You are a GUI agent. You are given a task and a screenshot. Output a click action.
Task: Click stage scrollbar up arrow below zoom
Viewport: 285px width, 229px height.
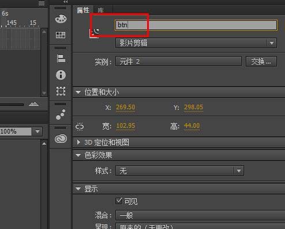coord(44,143)
